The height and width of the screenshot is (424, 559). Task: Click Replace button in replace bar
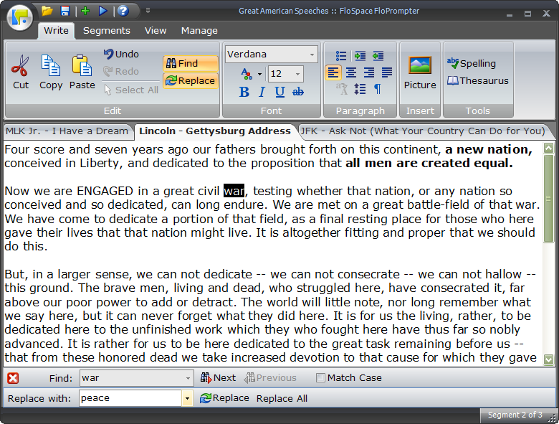(x=224, y=398)
